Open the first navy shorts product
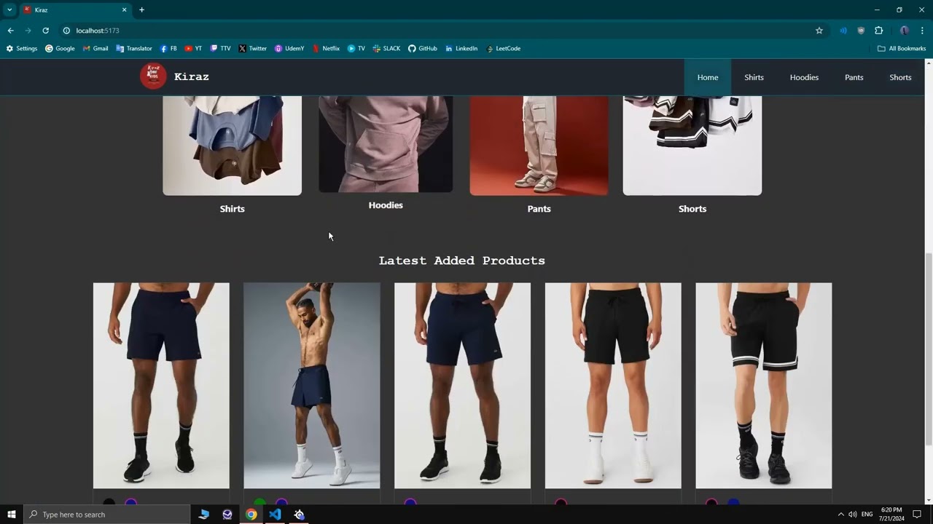933x524 pixels. [x=161, y=386]
